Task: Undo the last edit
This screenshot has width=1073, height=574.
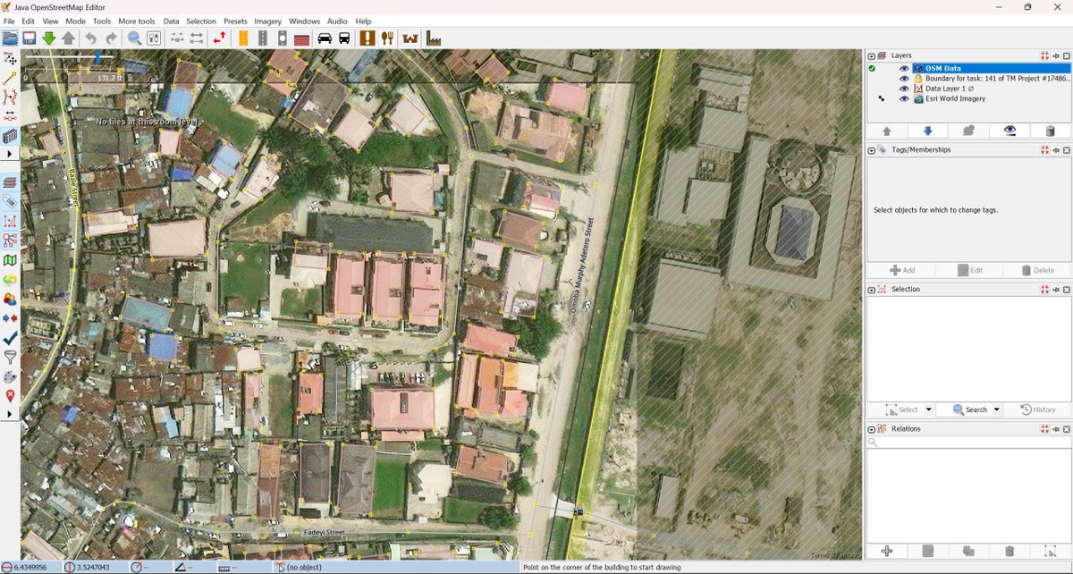Action: (x=89, y=38)
